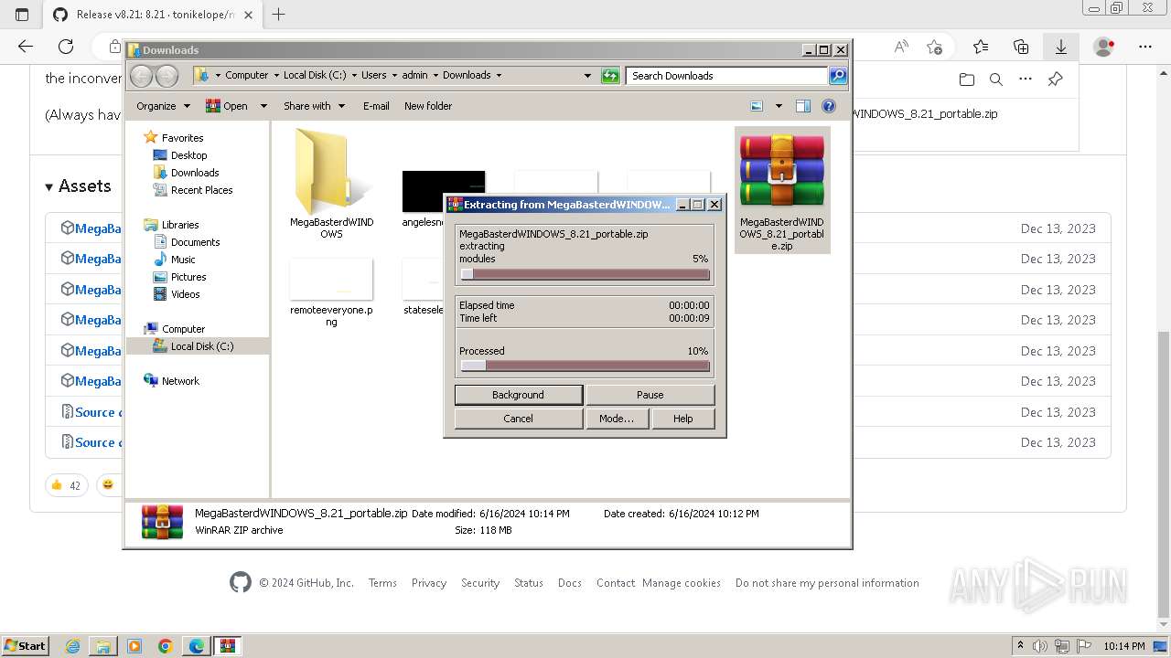Pin the Edge downloads flyout

point(1055,80)
